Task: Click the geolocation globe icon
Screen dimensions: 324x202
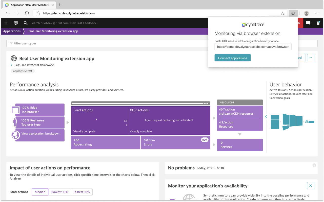Action: coord(15,135)
